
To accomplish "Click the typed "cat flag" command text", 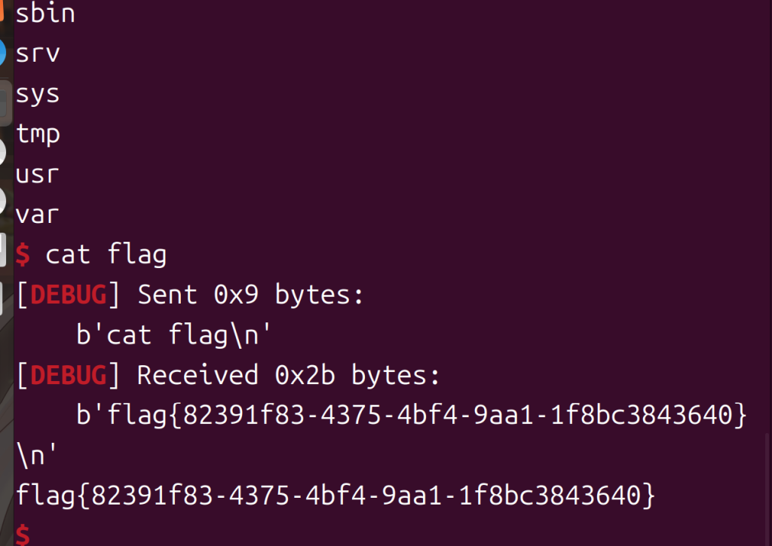I will pyautogui.click(x=106, y=255).
